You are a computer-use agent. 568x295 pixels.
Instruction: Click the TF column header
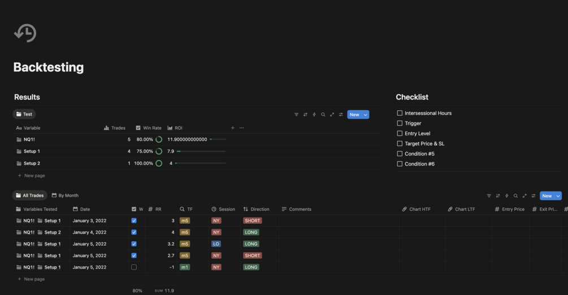tap(186, 209)
